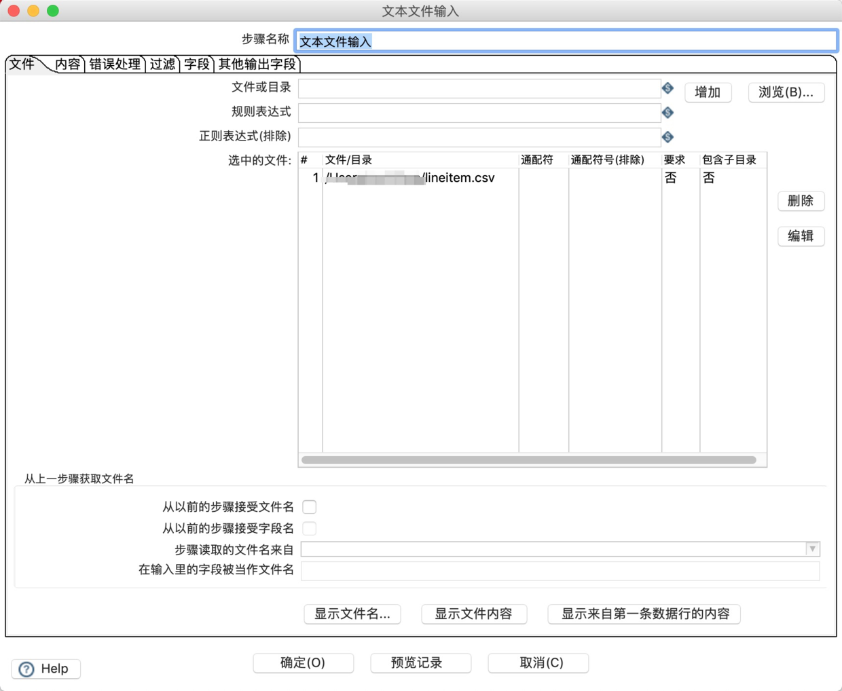Confirm dialog with 确定(O) button

click(304, 663)
